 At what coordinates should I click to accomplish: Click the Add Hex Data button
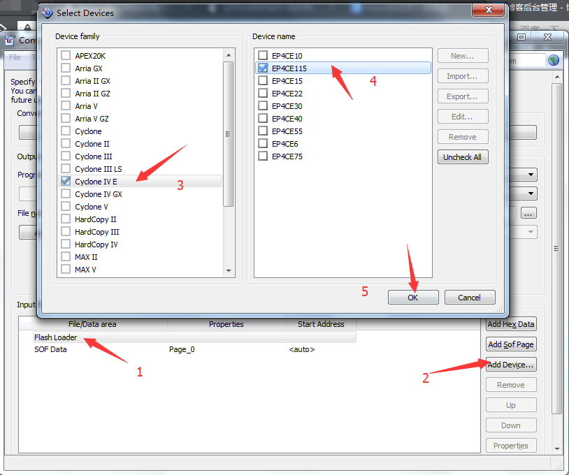(x=511, y=324)
